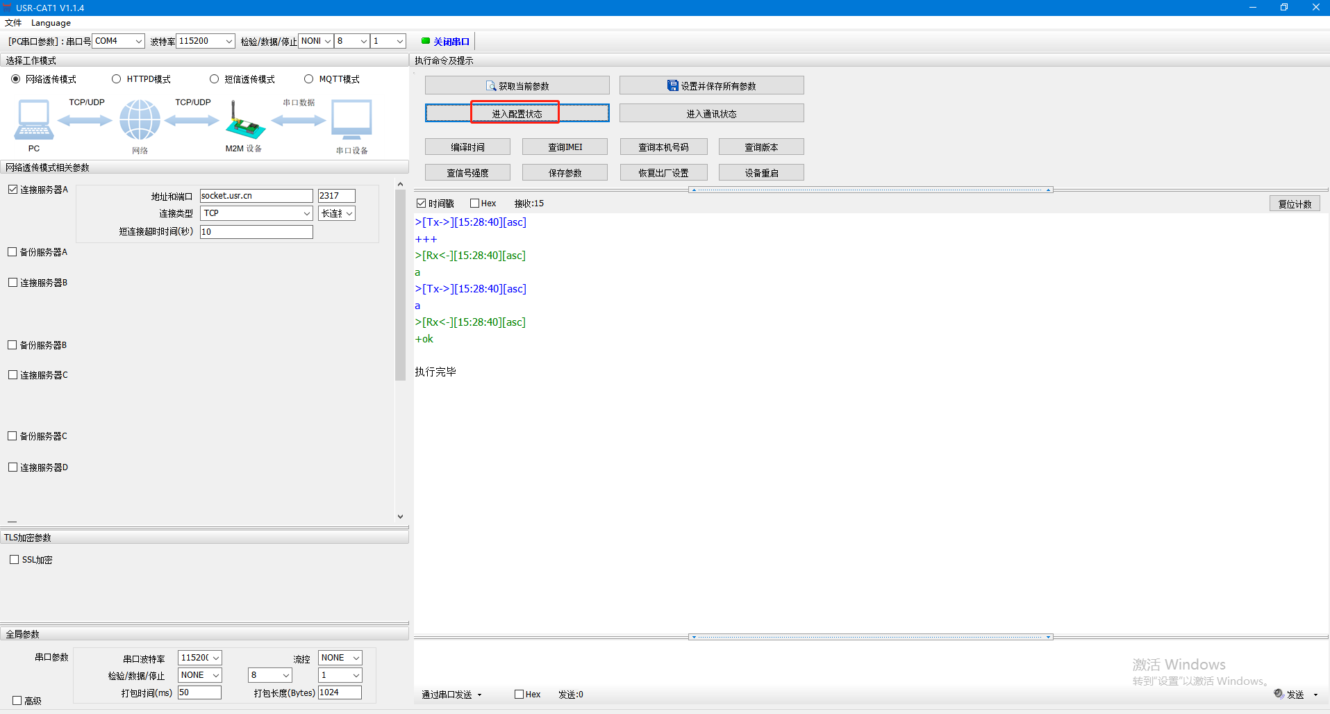Click the network globe icon

[x=140, y=120]
